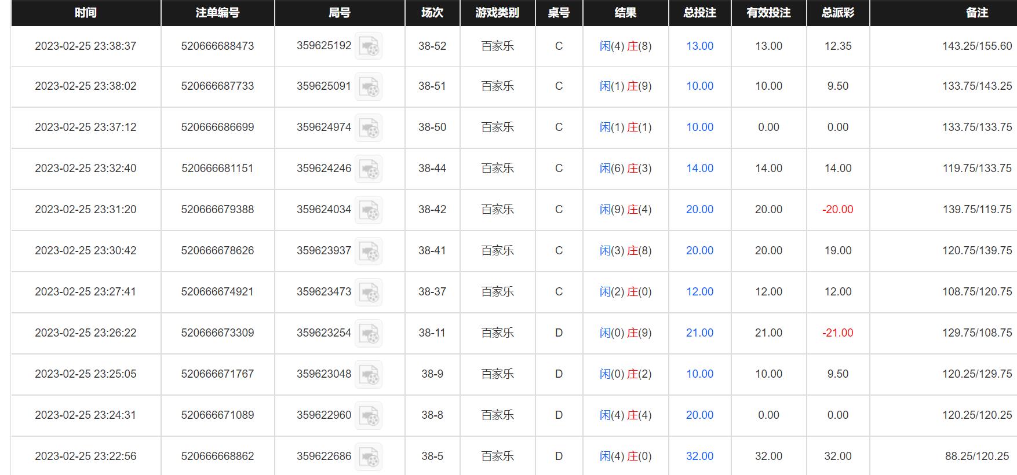Open video replay icon for round 359625091
Screen dimensions: 1017x475
[369, 86]
